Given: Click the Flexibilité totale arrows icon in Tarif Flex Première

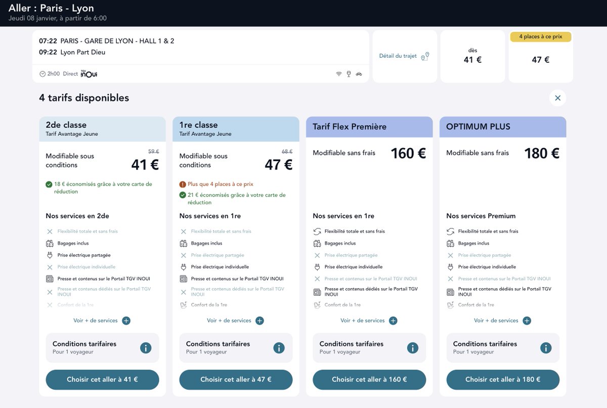Looking at the screenshot, I should click(x=317, y=232).
